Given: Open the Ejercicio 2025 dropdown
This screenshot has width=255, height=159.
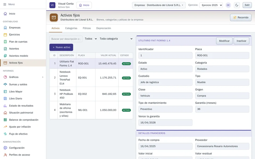Looking at the screenshot, I should pos(211,5).
